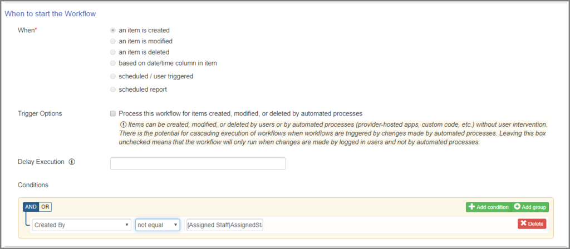Open the 'not equal' operator dropdown
Image resolution: width=570 pixels, height=249 pixels.
(x=158, y=225)
